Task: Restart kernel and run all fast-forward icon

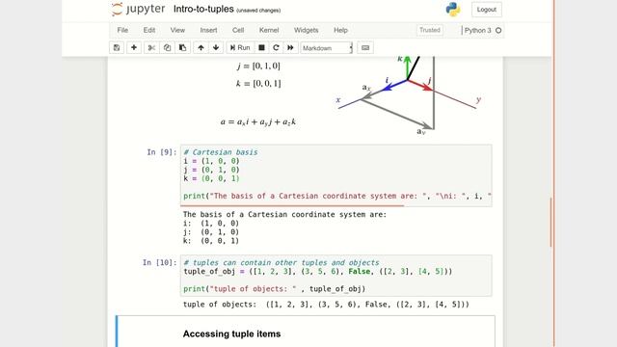Action: click(x=290, y=47)
